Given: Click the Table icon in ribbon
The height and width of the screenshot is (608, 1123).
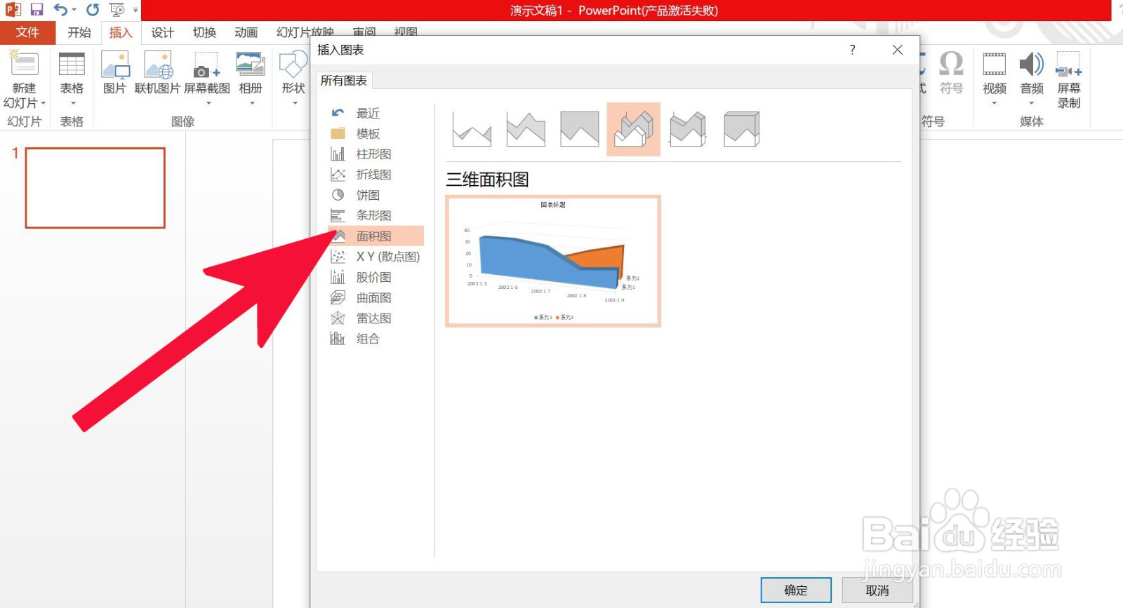Looking at the screenshot, I should 72,63.
